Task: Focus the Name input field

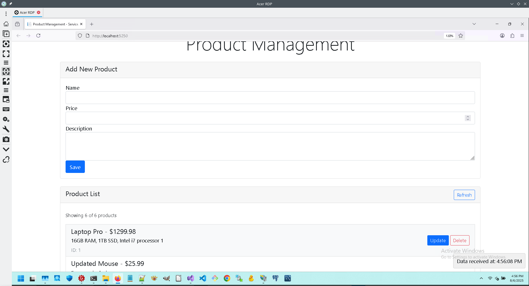Action: click(x=270, y=98)
